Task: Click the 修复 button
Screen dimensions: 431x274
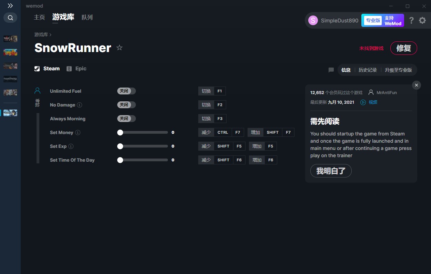Action: [x=404, y=48]
